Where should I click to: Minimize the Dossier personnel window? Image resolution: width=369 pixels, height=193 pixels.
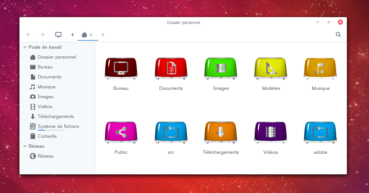(x=317, y=22)
